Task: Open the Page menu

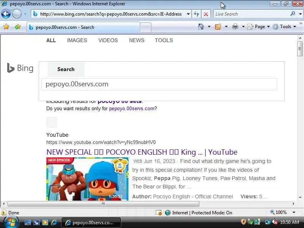Action: (x=259, y=27)
